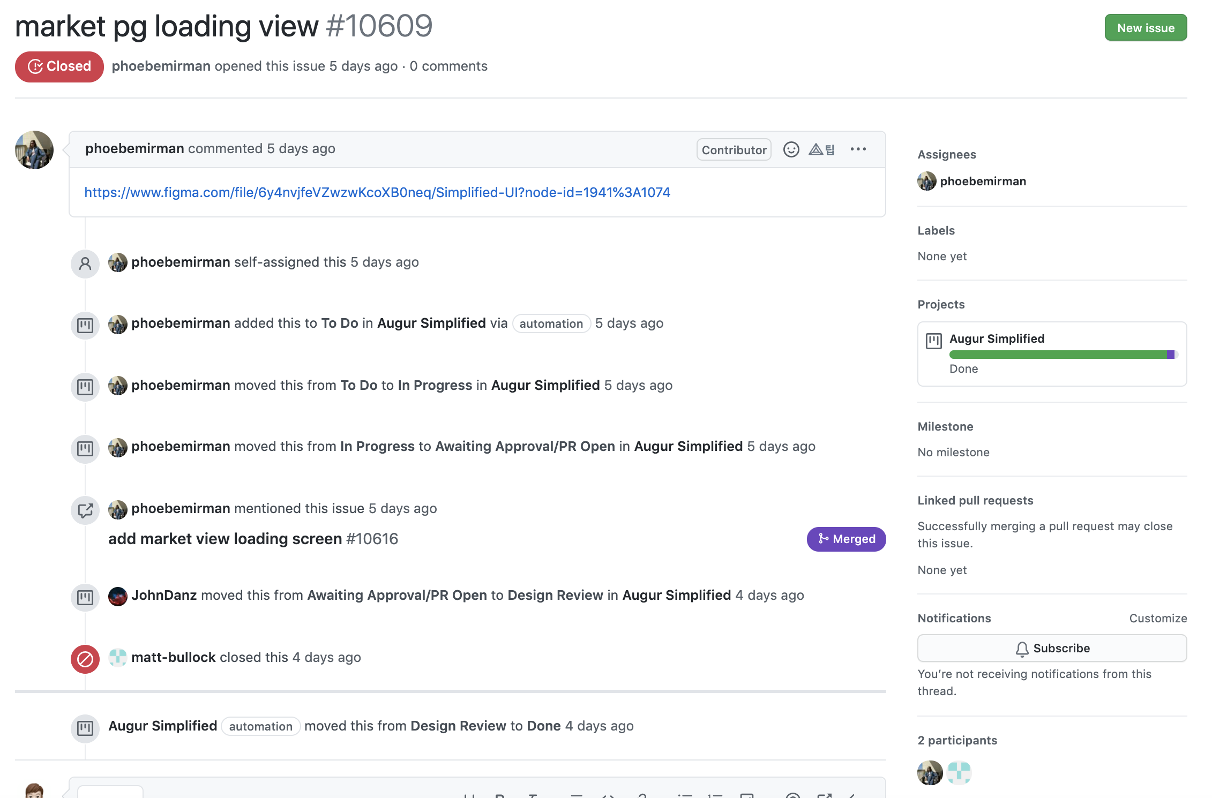This screenshot has width=1212, height=798.
Task: Click the bell Subscribe button
Action: [x=1052, y=648]
